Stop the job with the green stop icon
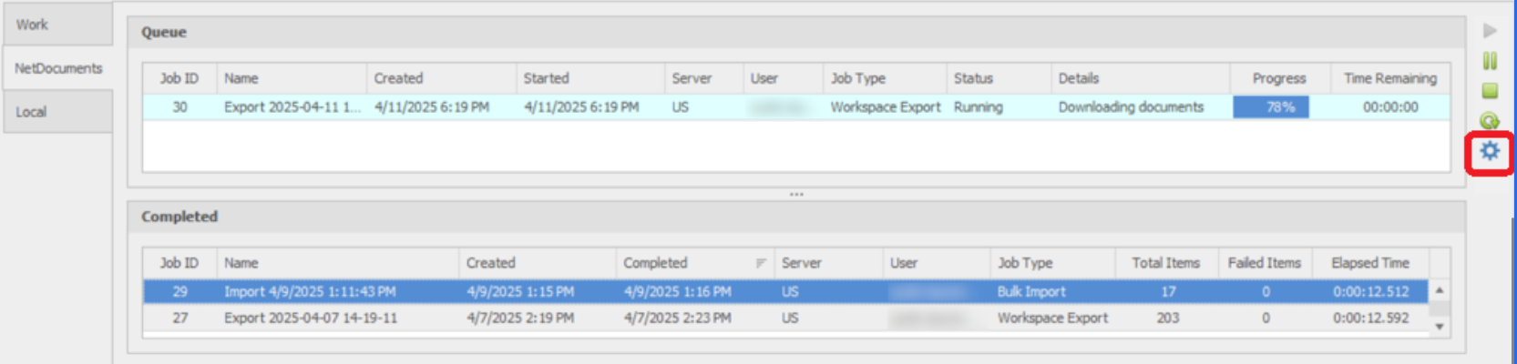 1490,90
